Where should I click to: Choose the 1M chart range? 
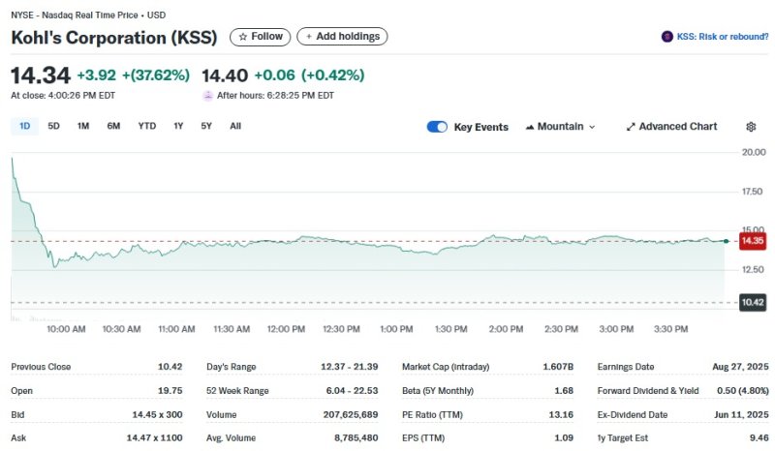83,126
